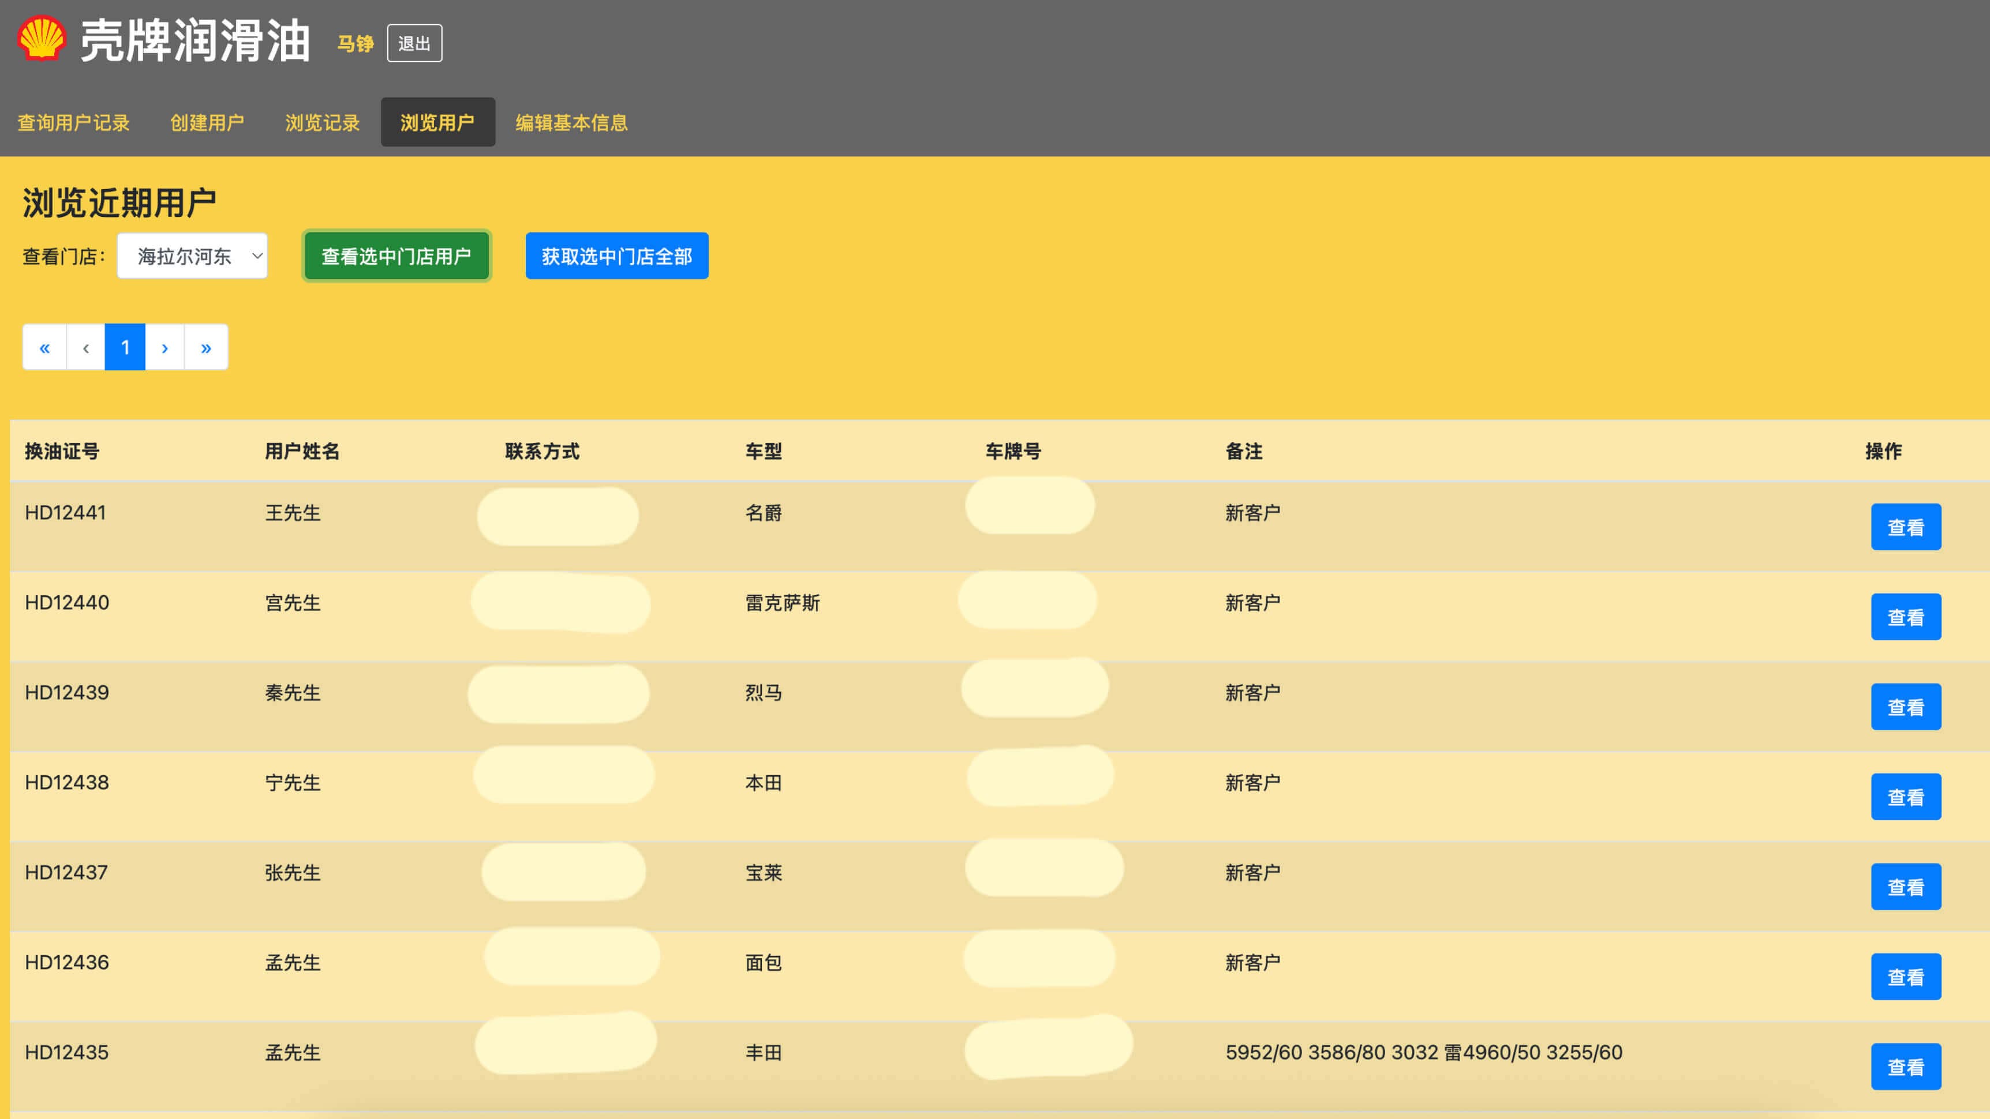Open the 浏览记录 tab
This screenshot has width=1990, height=1119.
(x=322, y=123)
